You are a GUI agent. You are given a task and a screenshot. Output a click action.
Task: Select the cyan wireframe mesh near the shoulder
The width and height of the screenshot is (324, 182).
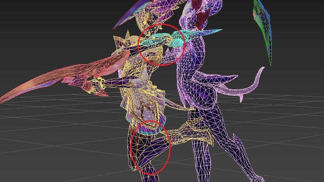coord(159,40)
